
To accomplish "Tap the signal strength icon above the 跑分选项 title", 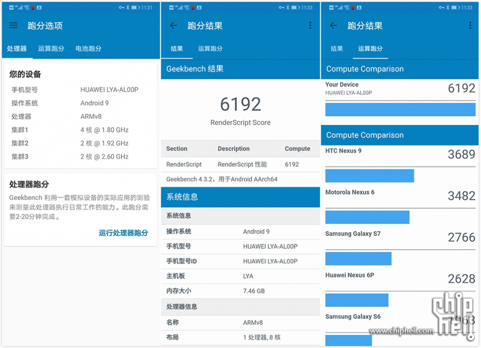I will coord(19,7).
